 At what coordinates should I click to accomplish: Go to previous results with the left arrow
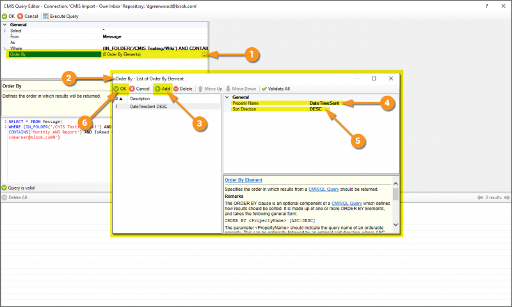tap(480, 197)
